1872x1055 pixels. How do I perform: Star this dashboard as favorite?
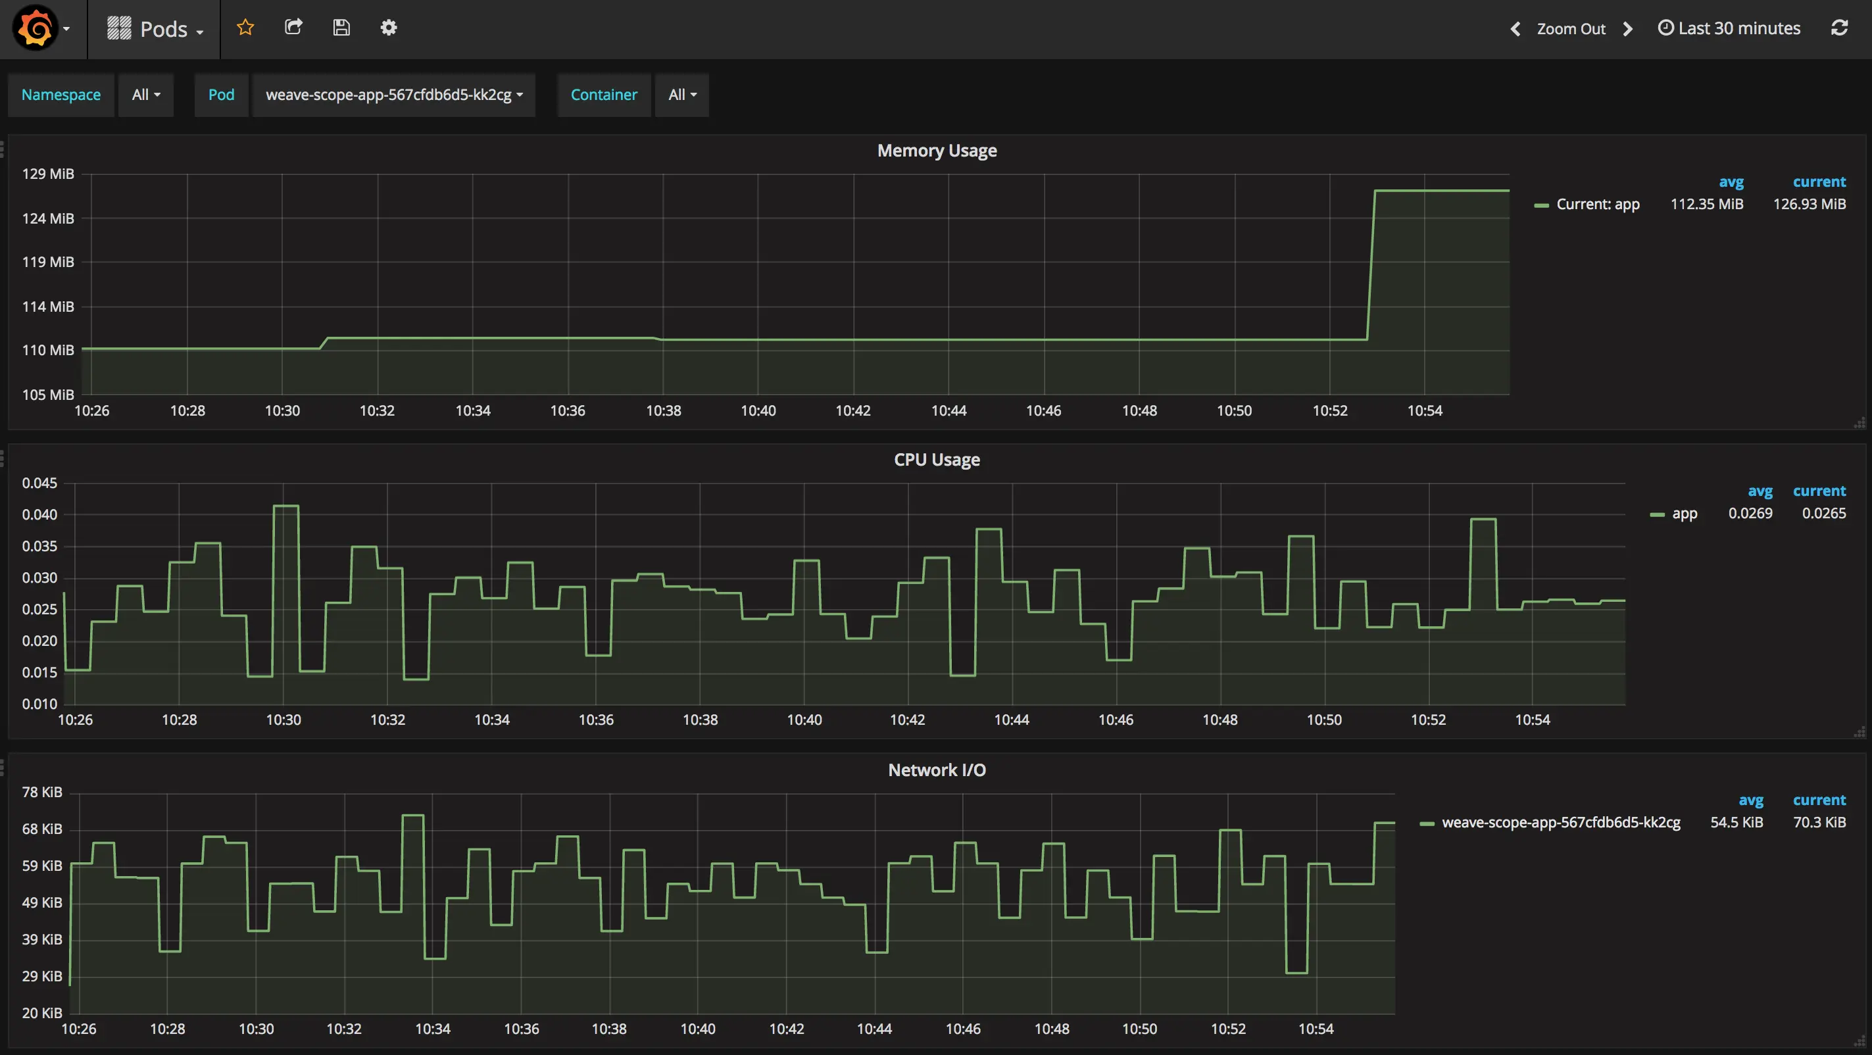coord(245,28)
